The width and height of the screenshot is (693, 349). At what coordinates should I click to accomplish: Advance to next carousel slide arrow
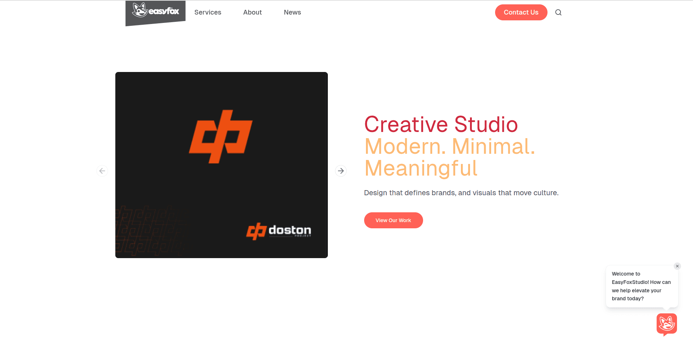[x=341, y=171]
